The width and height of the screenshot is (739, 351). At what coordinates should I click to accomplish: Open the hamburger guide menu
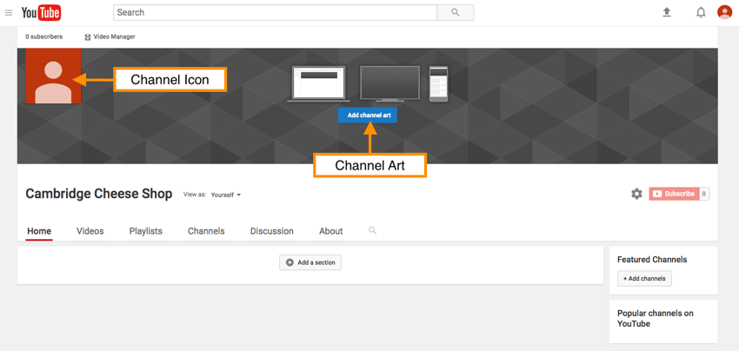[9, 13]
